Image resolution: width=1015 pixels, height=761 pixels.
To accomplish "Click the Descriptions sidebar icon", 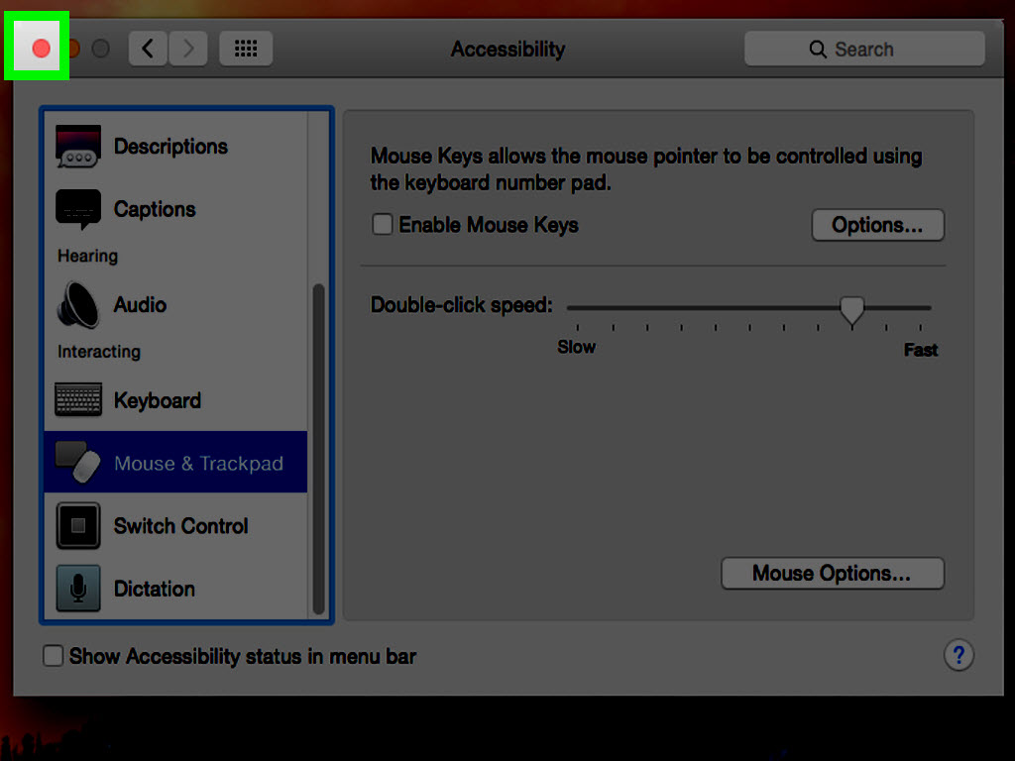I will tap(78, 147).
